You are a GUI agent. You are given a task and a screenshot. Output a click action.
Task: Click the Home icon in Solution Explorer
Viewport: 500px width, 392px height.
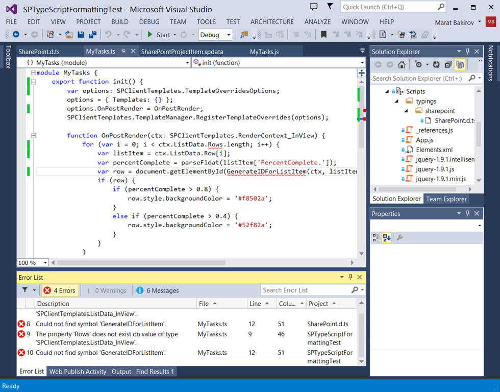(402, 65)
